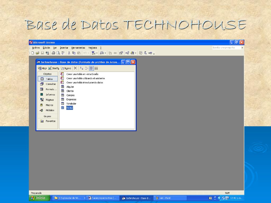Select the highlighted Venta table
The height and width of the screenshot is (203, 271).
tap(70, 108)
